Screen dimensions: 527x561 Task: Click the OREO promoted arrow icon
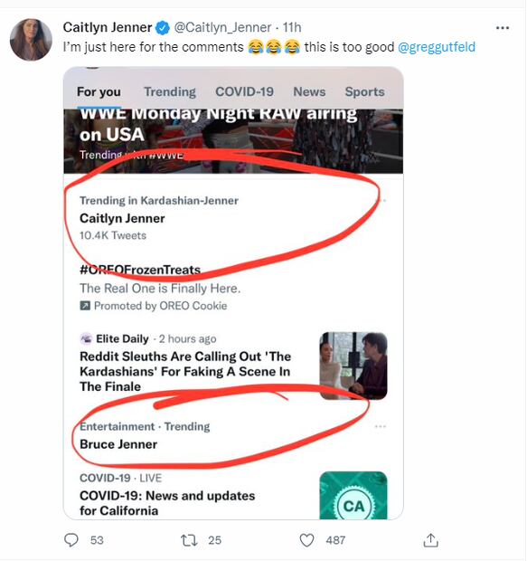85,306
